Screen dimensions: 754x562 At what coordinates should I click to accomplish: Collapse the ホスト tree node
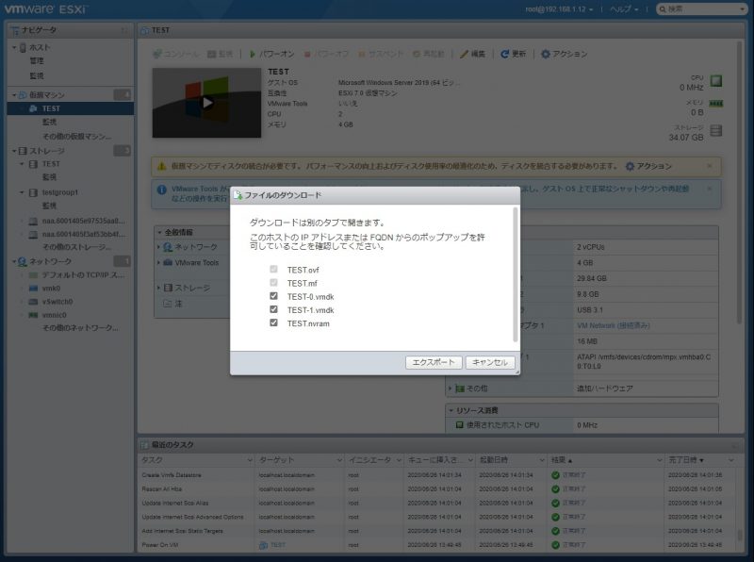14,47
